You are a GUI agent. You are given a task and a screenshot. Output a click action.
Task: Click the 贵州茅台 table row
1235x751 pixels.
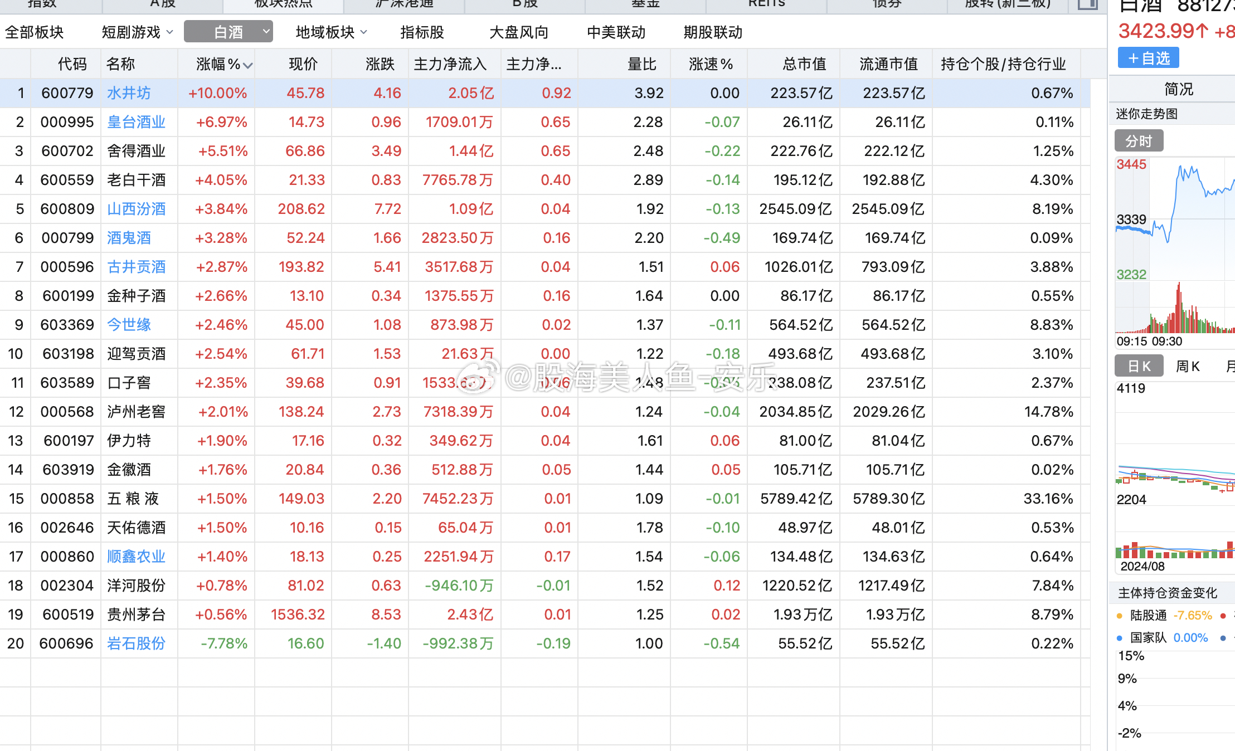tap(135, 615)
